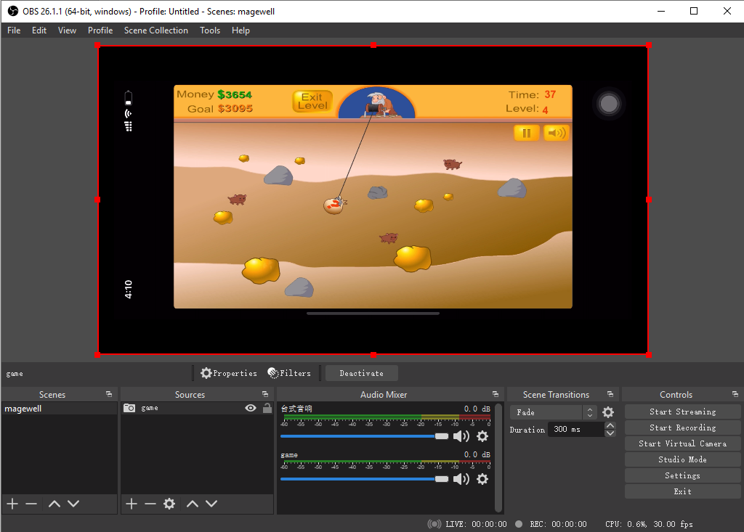Open settings gear for 台式音响 audio
The width and height of the screenshot is (744, 532).
point(482,436)
